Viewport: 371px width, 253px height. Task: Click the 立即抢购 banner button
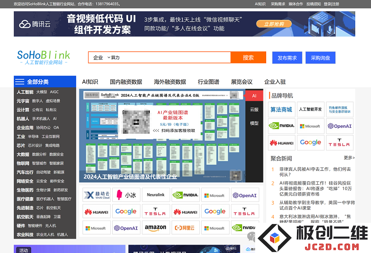point(274,24)
